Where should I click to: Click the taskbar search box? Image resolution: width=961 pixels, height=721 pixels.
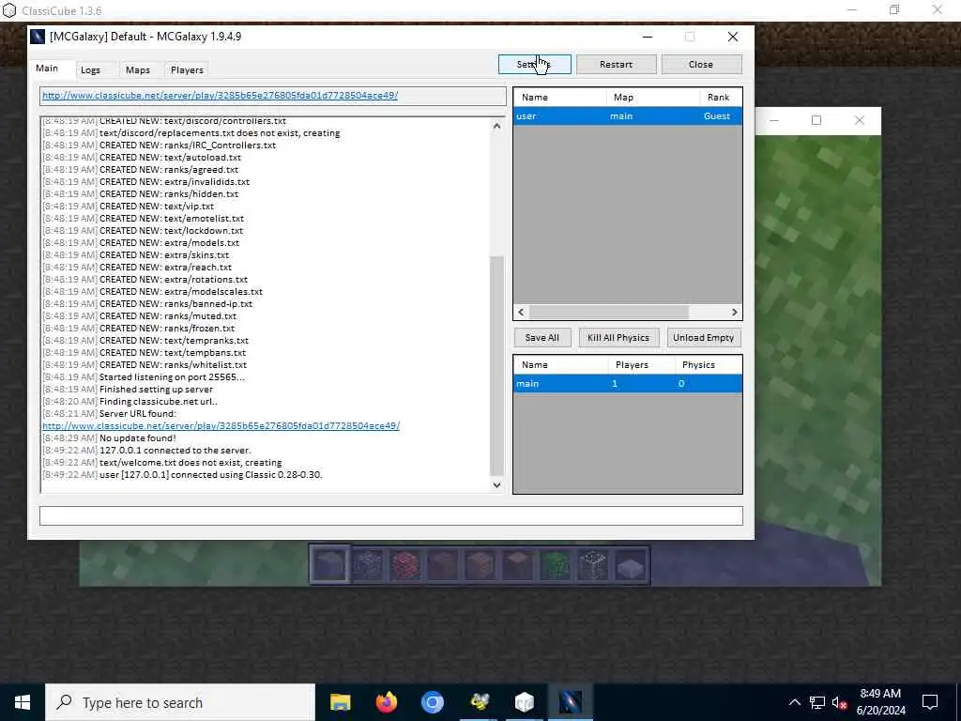click(180, 702)
